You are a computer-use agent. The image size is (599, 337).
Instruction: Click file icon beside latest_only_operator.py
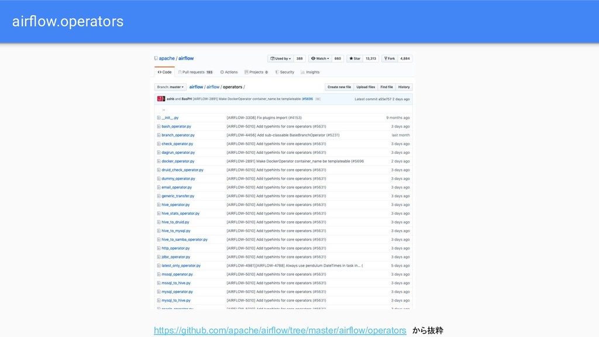point(159,266)
